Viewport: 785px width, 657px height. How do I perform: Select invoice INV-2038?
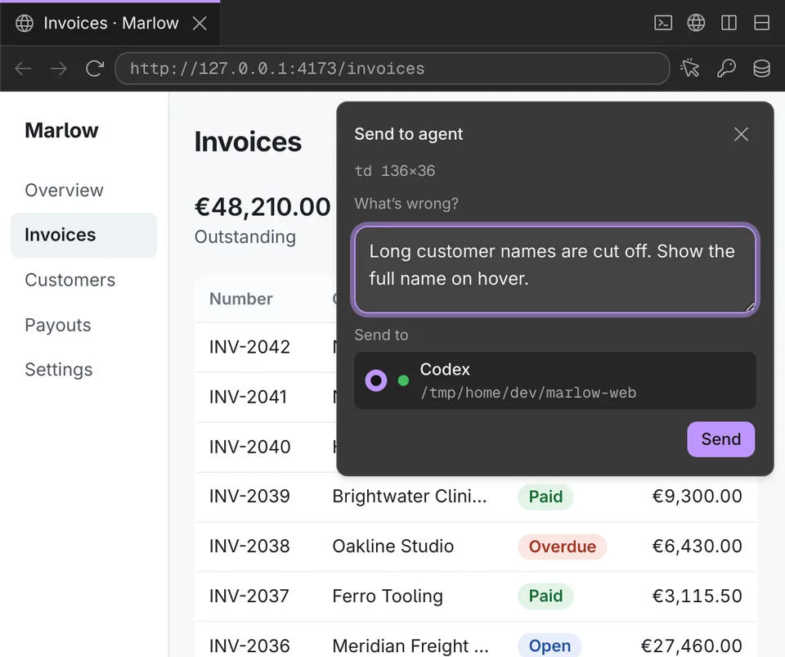(249, 546)
